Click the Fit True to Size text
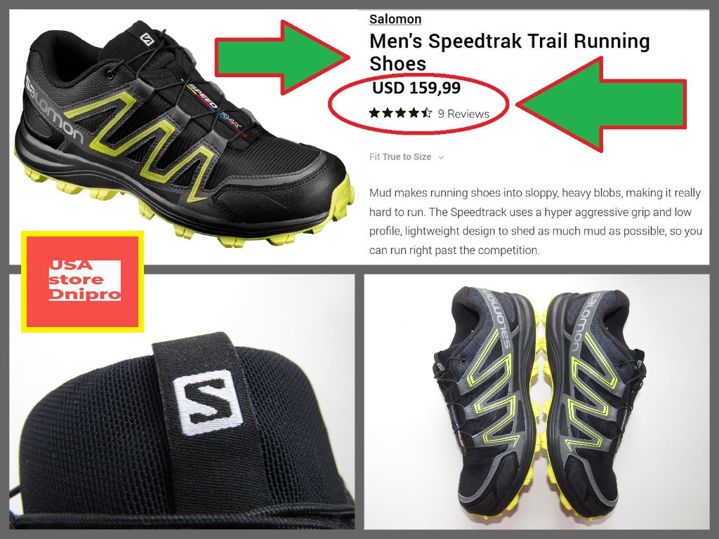The height and width of the screenshot is (539, 719). tap(400, 157)
